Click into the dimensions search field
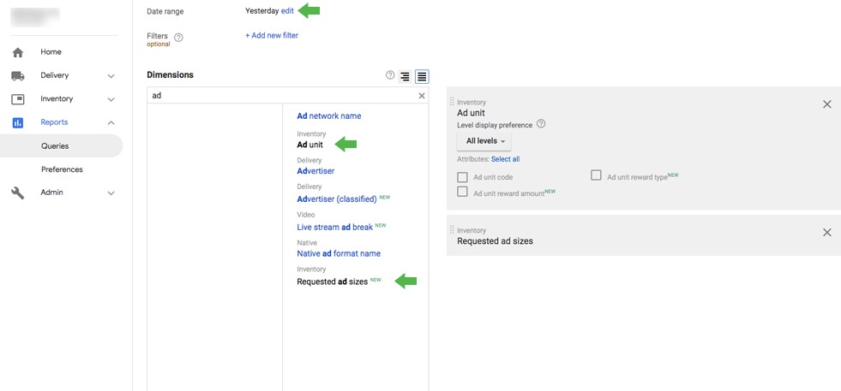Screen dimensions: 841x391 point(283,96)
